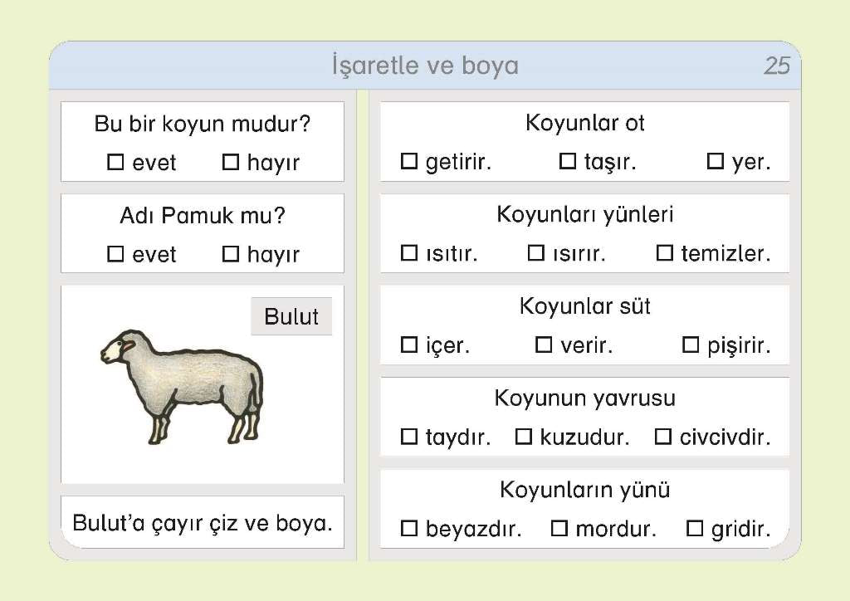Screen dimensions: 850x601
Task: Mark the 'ısırır.' checkbox
Action: click(536, 252)
